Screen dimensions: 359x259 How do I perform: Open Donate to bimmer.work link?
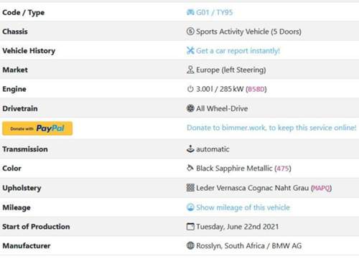pos(271,128)
